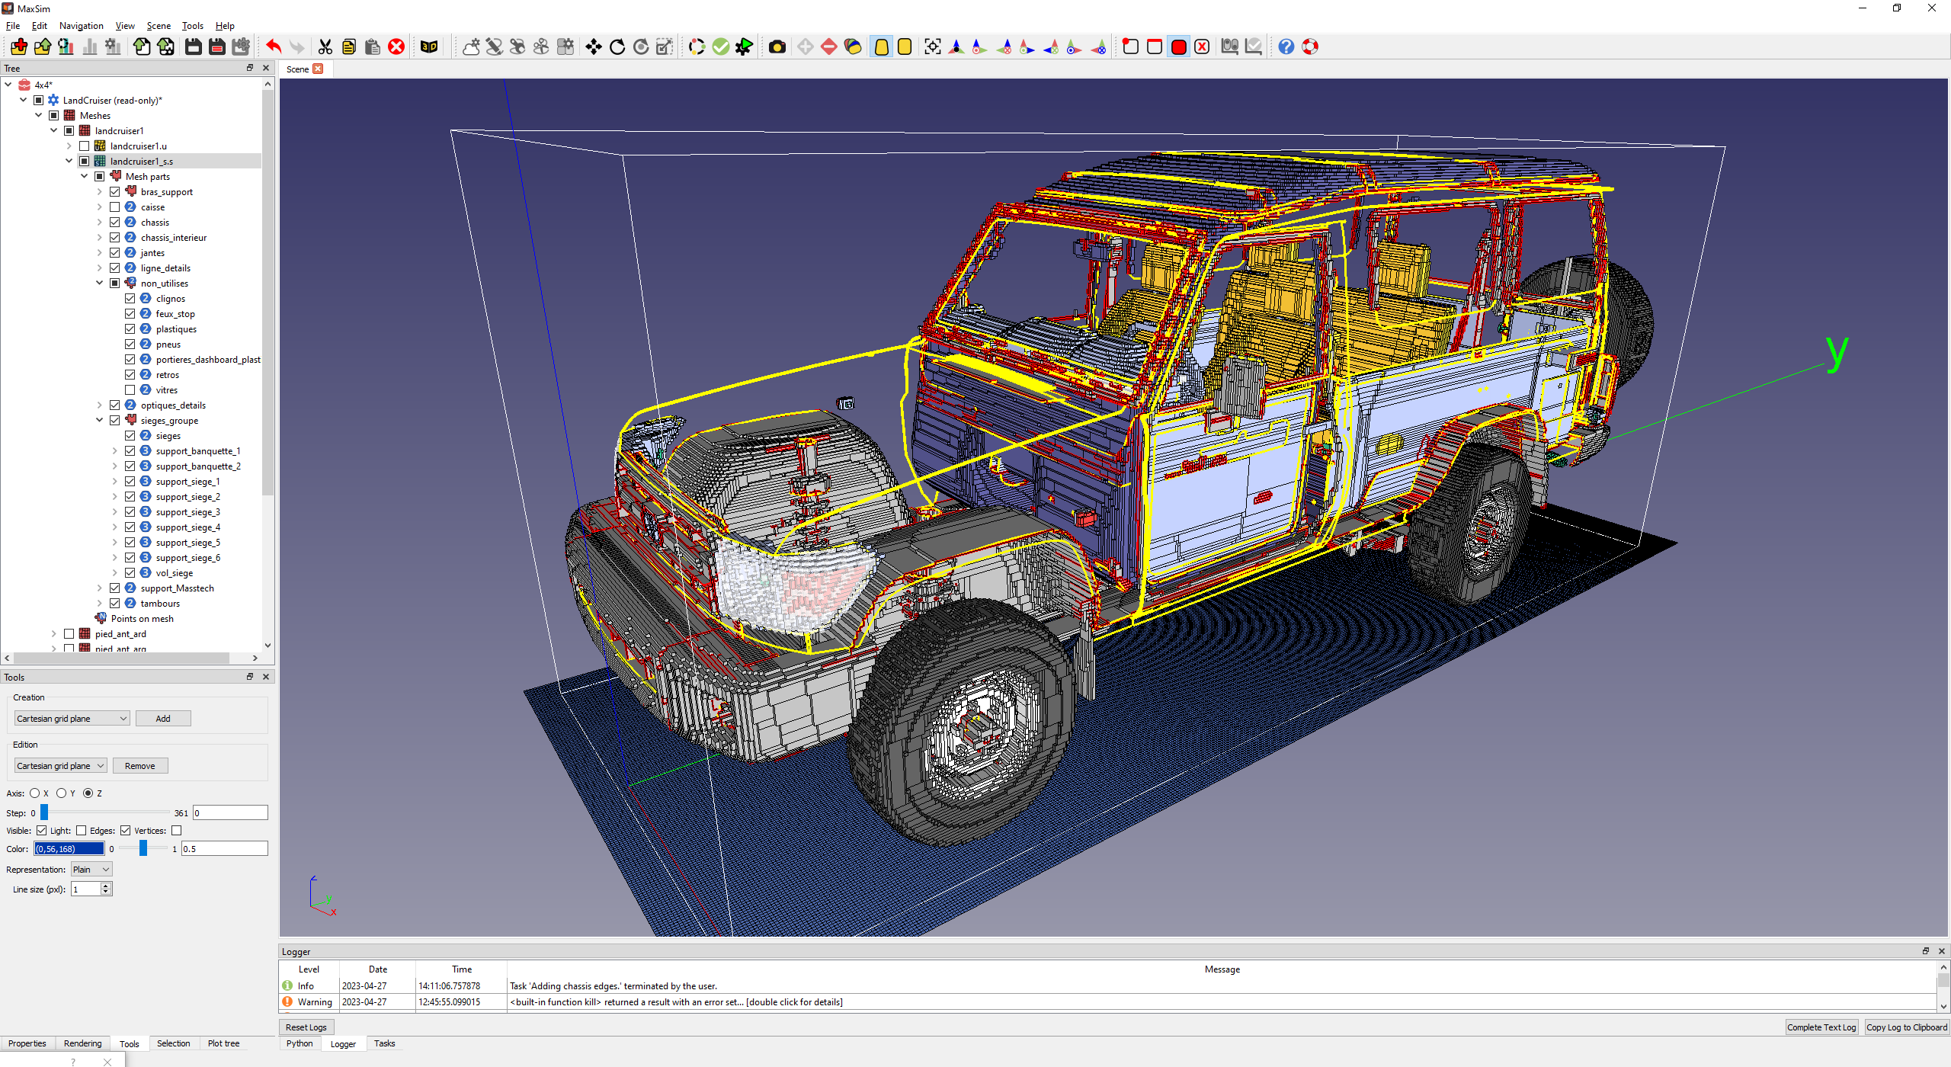Viewport: 1951px width, 1067px height.
Task: Click the blue question mark help icon
Action: pyautogui.click(x=1286, y=47)
